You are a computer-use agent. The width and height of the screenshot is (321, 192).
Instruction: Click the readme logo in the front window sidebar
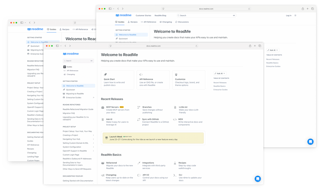point(70,55)
